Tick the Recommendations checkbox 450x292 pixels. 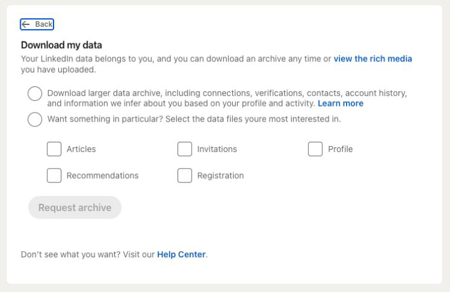click(x=54, y=175)
